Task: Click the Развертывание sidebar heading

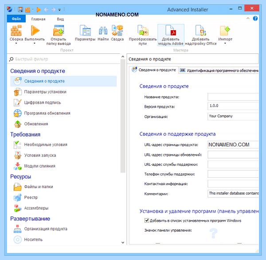Action: point(30,219)
